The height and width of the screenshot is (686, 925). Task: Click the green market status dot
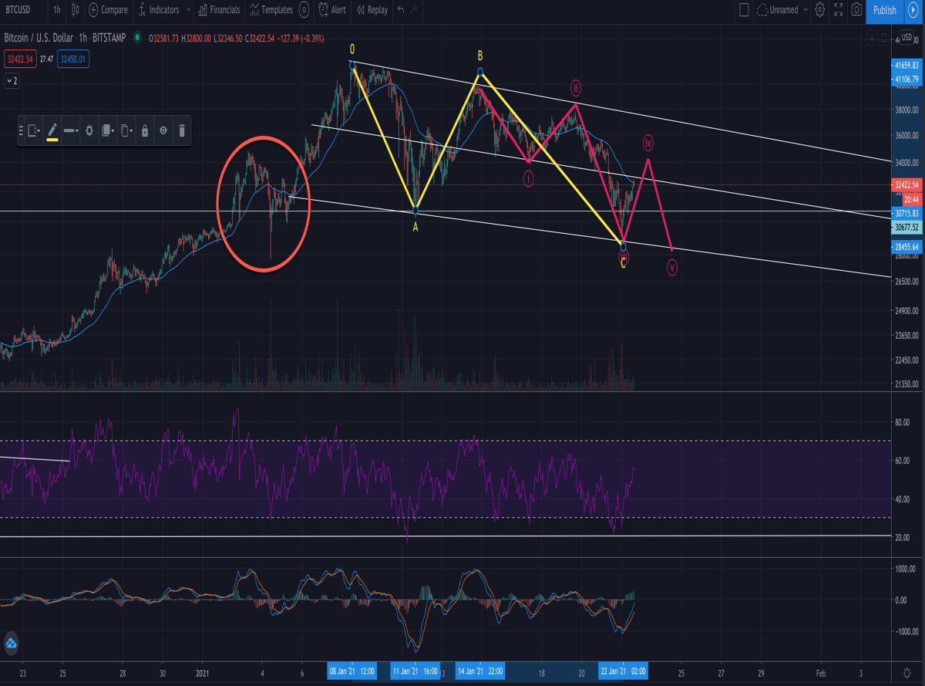137,37
